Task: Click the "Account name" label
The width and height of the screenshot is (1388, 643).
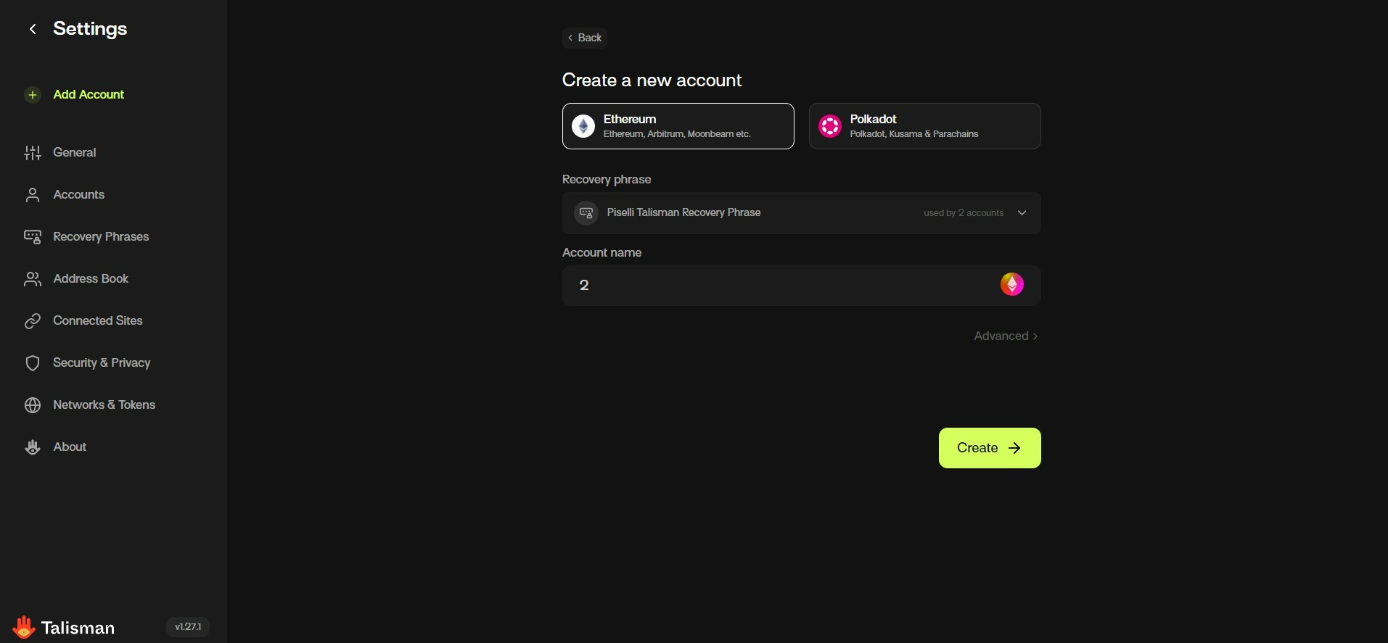Action: 601,253
